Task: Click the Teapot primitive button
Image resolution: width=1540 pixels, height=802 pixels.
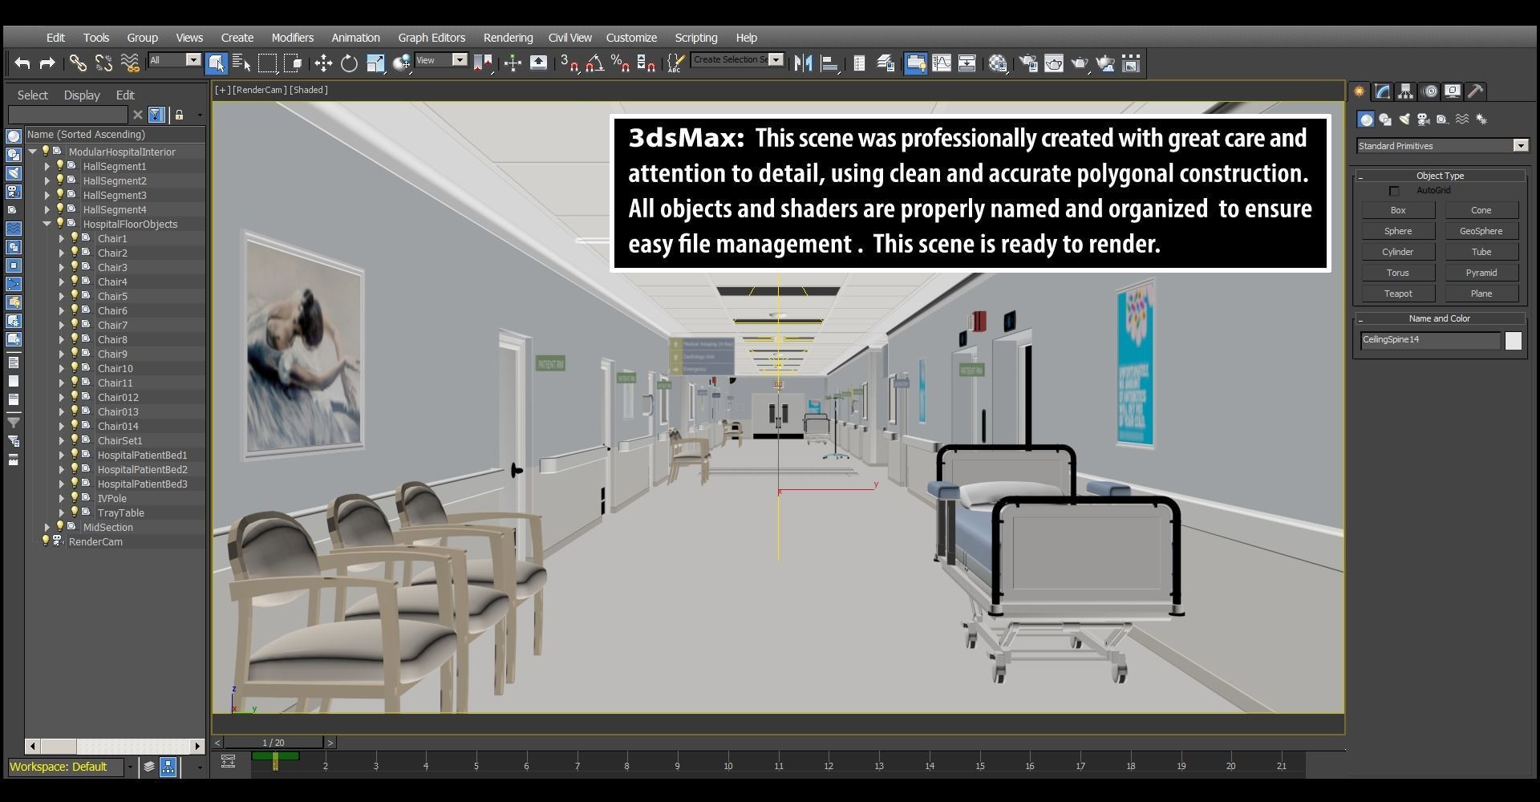Action: [1398, 294]
